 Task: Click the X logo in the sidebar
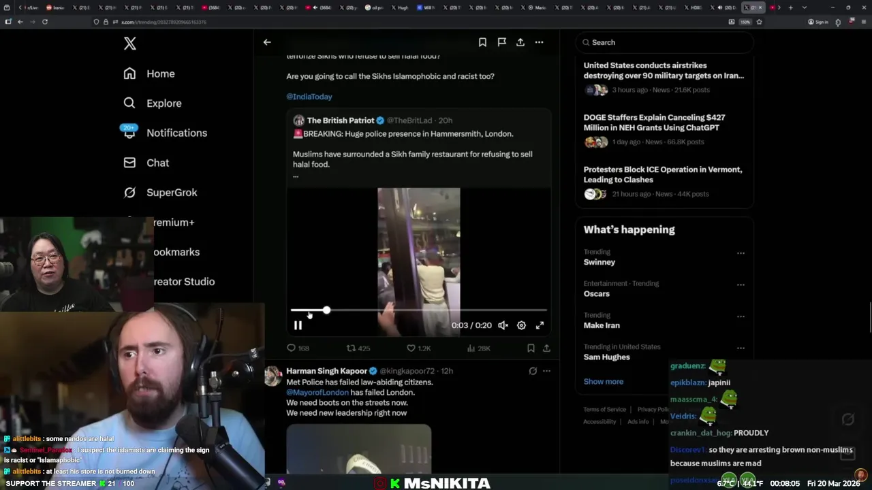coord(130,44)
